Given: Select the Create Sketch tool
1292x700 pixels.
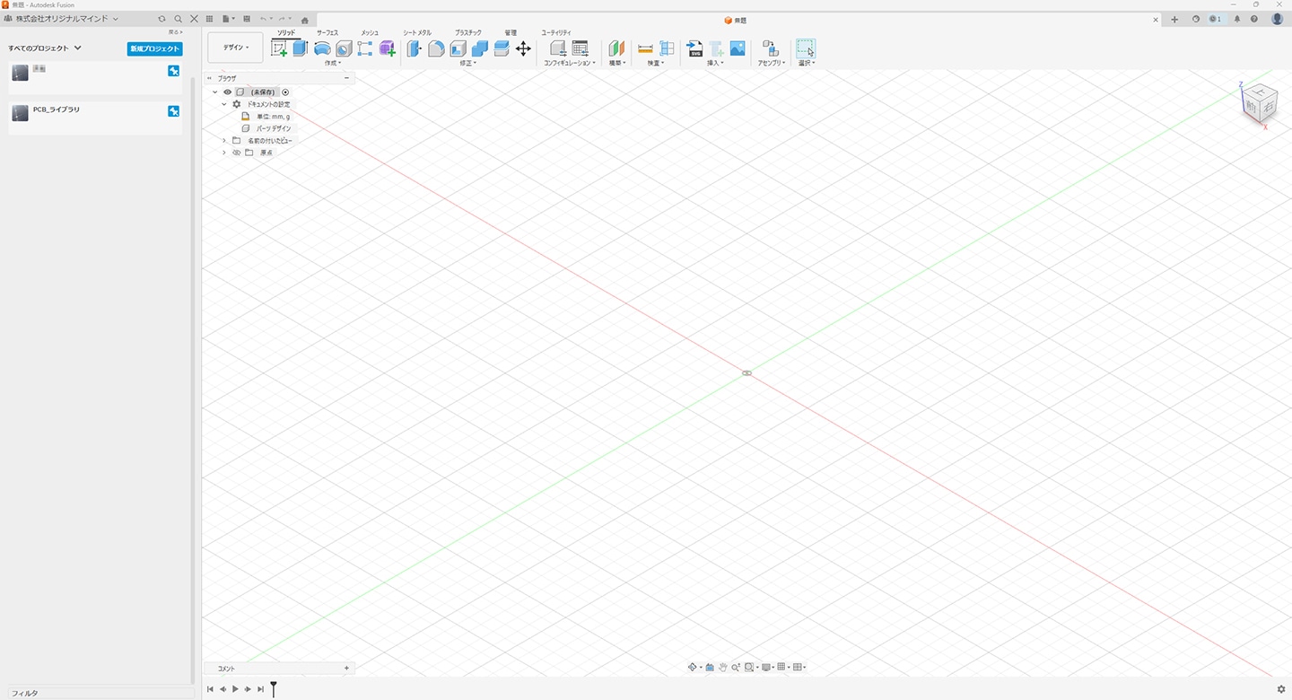Looking at the screenshot, I should click(279, 48).
